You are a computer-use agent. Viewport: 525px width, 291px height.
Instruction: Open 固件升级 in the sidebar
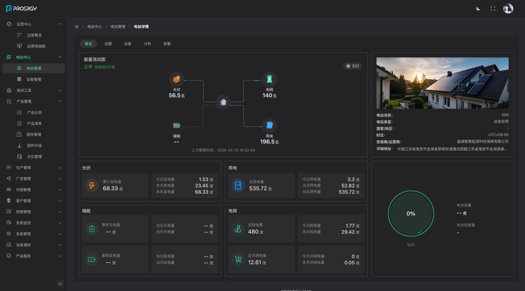(x=34, y=145)
